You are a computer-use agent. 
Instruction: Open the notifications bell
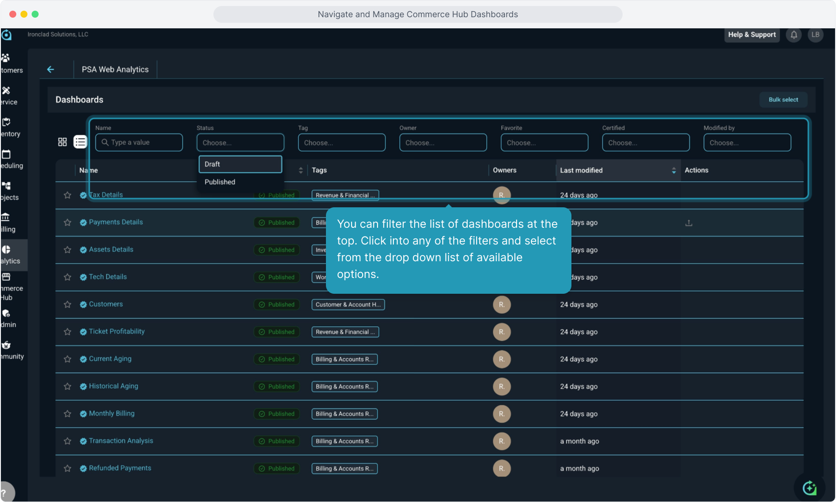coord(794,35)
